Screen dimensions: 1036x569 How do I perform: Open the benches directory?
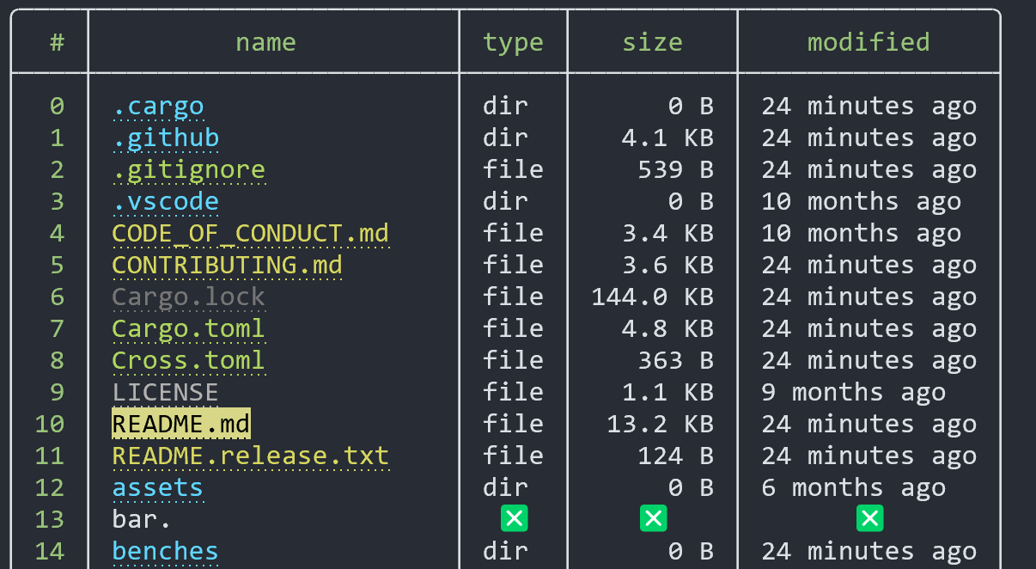coord(165,550)
